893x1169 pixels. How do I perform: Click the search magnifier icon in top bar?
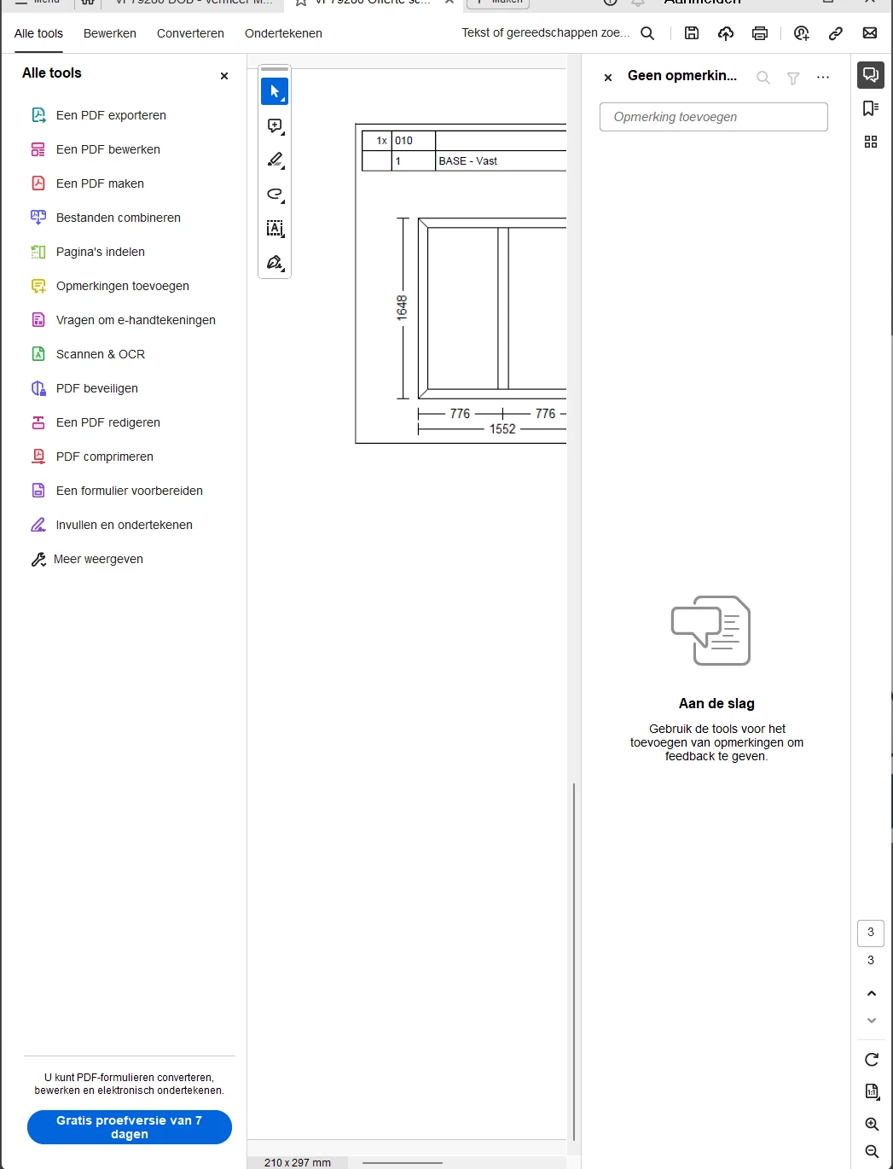[x=647, y=33]
